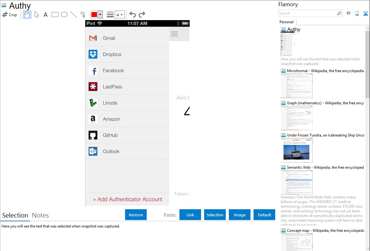The height and width of the screenshot is (251, 370).
Task: Pick the rectangle shape tool
Action: [x=55, y=15]
